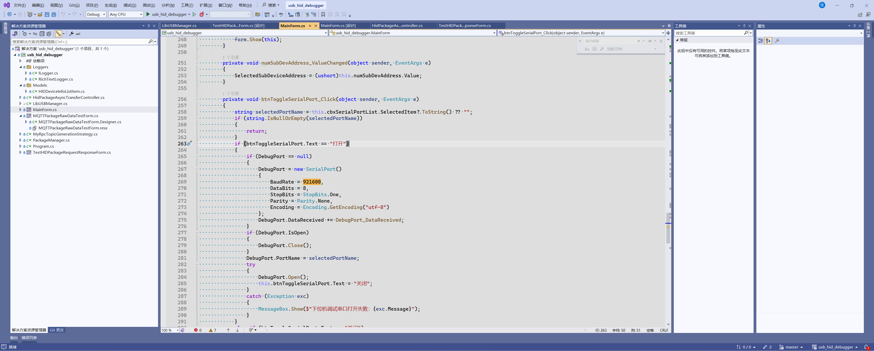Viewport: 874px width, 351px height.
Task: Toggle auto-hide pin on Properties panel
Action: [854, 26]
